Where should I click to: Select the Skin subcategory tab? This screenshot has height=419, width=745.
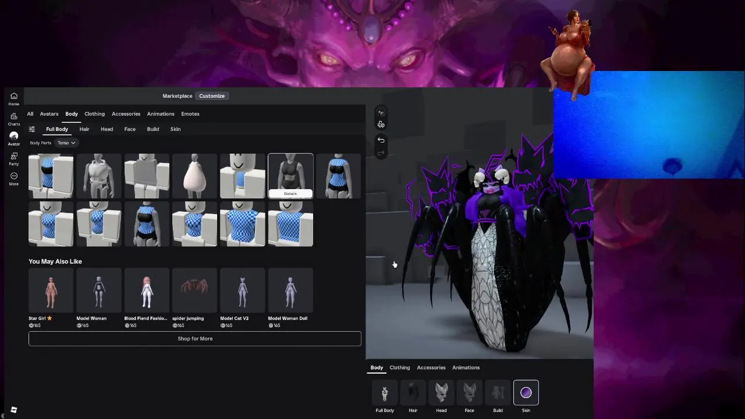tap(175, 129)
